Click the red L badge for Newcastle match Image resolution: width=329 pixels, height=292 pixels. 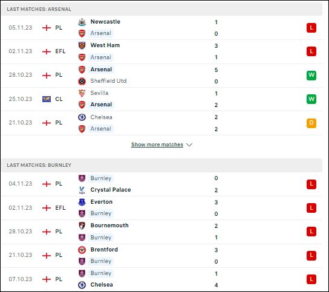click(311, 28)
